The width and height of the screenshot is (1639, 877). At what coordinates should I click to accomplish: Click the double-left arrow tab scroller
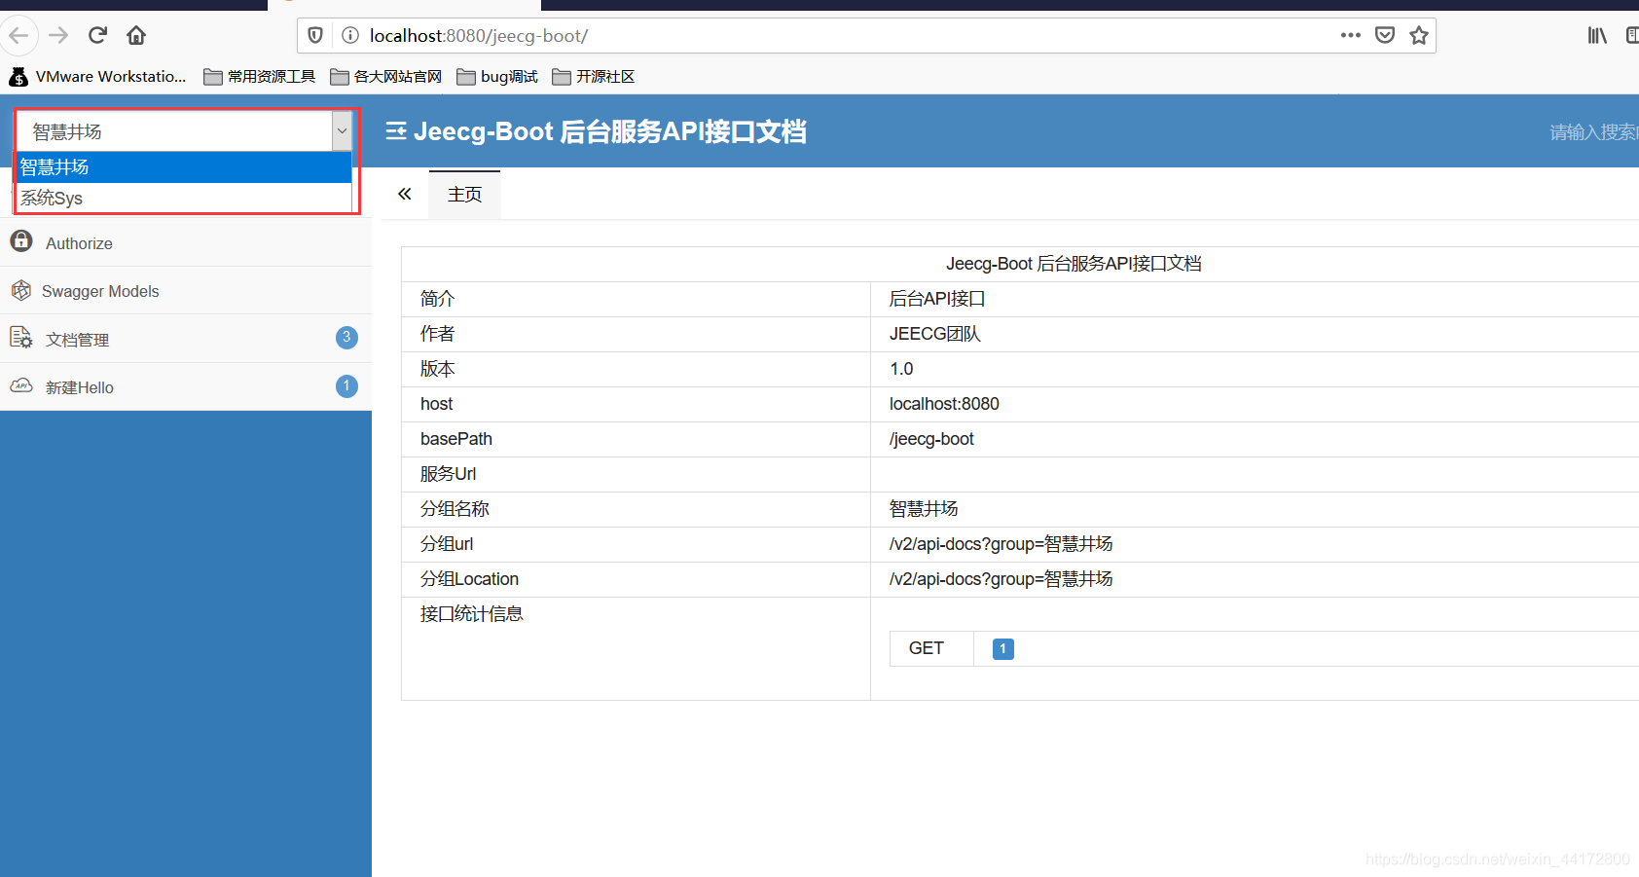[405, 194]
